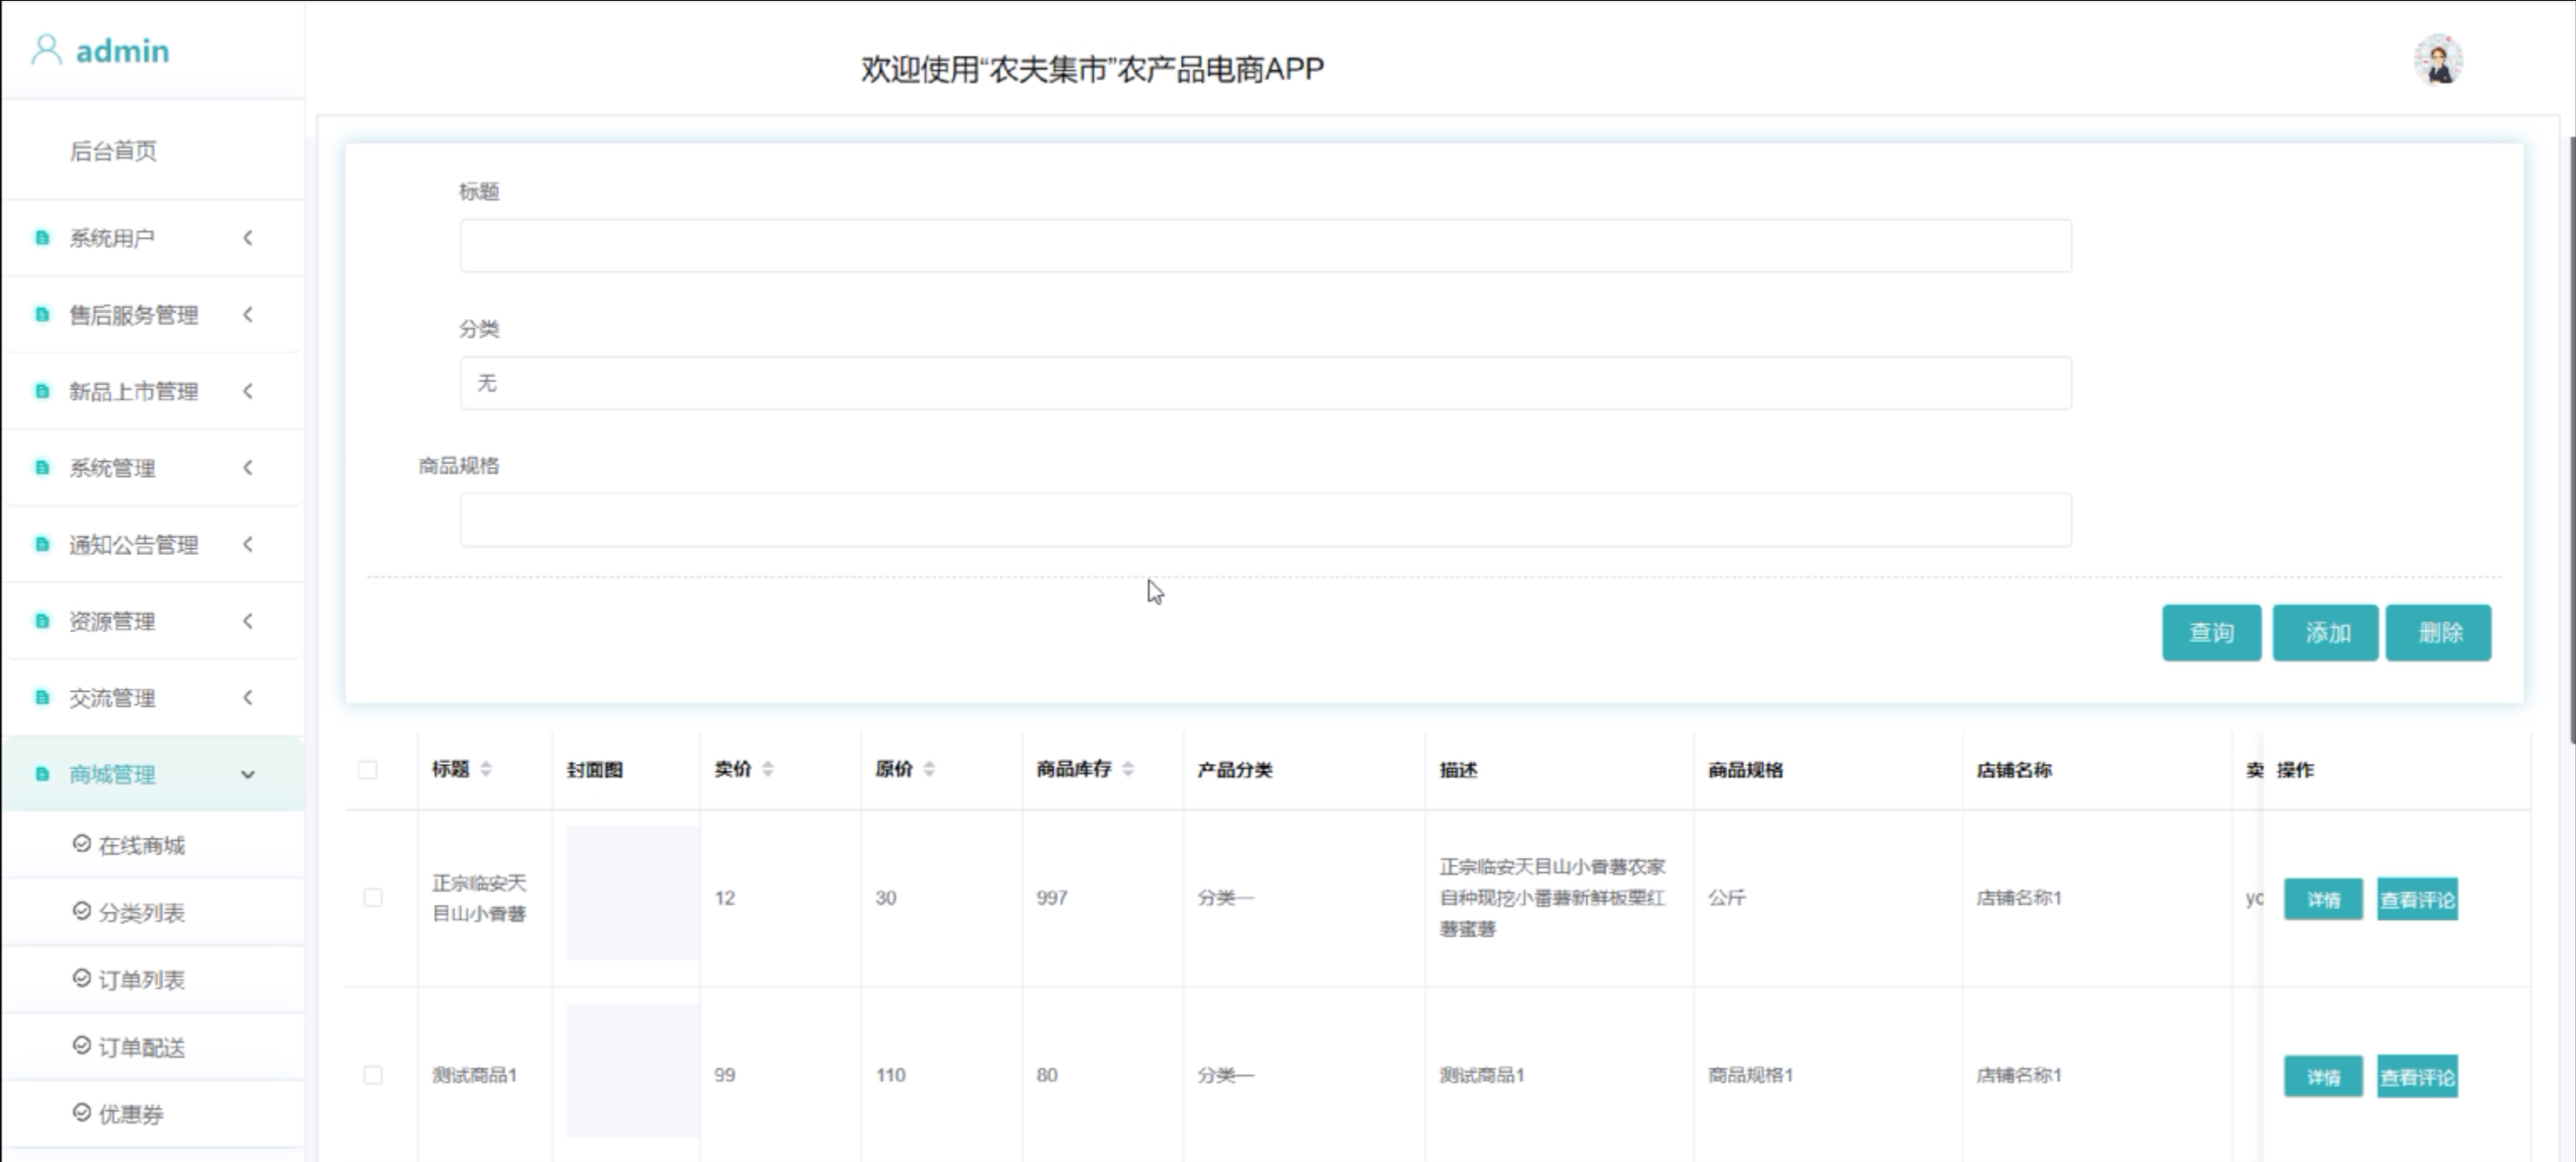Click the avatar image at top right
This screenshot has height=1162, width=2576.
(2438, 60)
